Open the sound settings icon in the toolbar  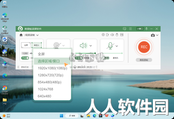click(112, 35)
